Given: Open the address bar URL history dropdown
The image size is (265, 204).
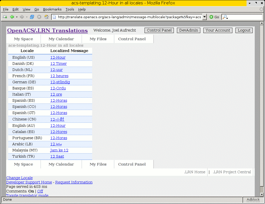Looking at the screenshot, I should (x=204, y=17).
